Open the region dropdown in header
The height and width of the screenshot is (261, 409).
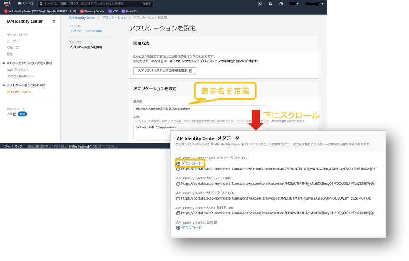point(294,4)
